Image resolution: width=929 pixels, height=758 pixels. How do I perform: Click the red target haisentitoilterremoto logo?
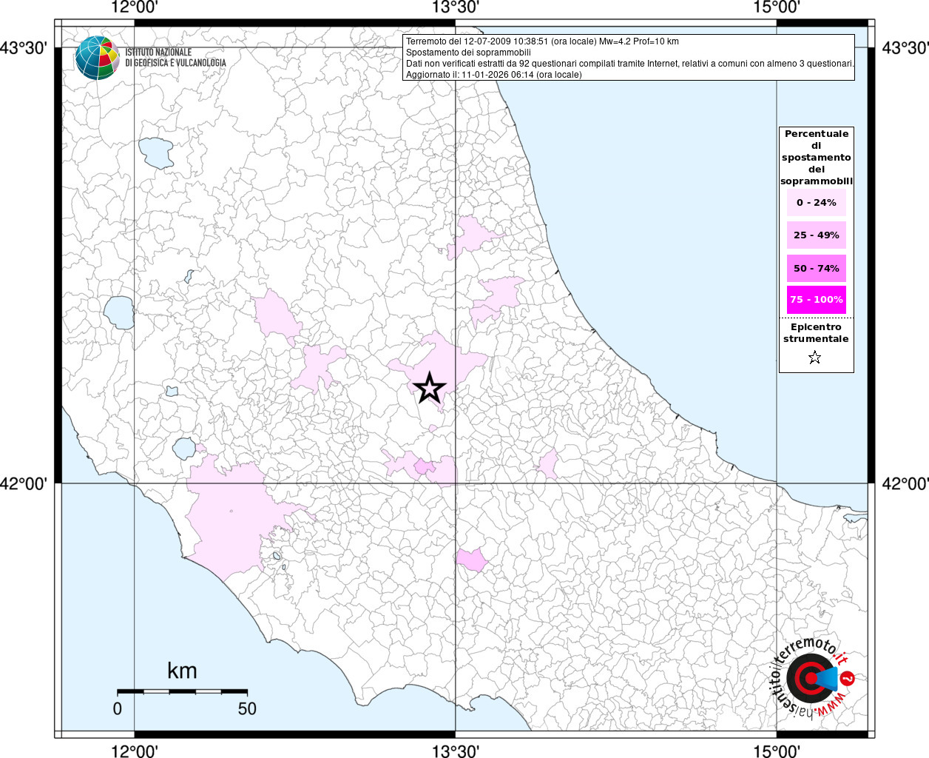pos(809,678)
